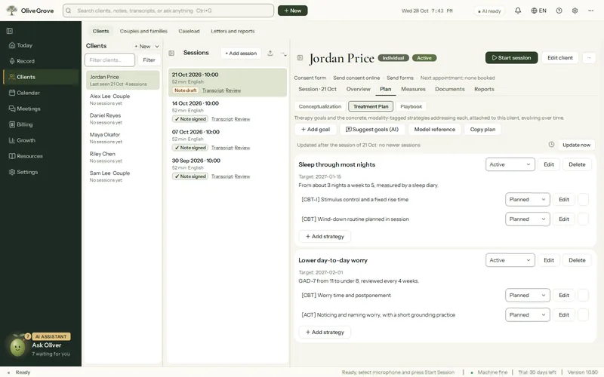Screen dimensions: 604x377
Task: Click the Add goal button
Action: click(316, 129)
